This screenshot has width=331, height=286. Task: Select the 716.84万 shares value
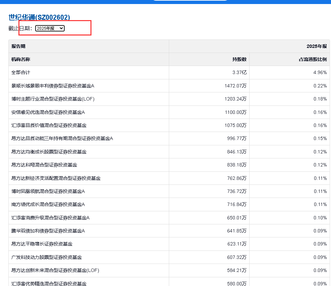[x=237, y=204]
